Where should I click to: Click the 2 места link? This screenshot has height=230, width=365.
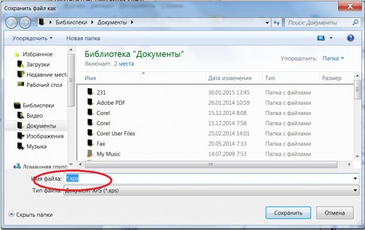(124, 64)
